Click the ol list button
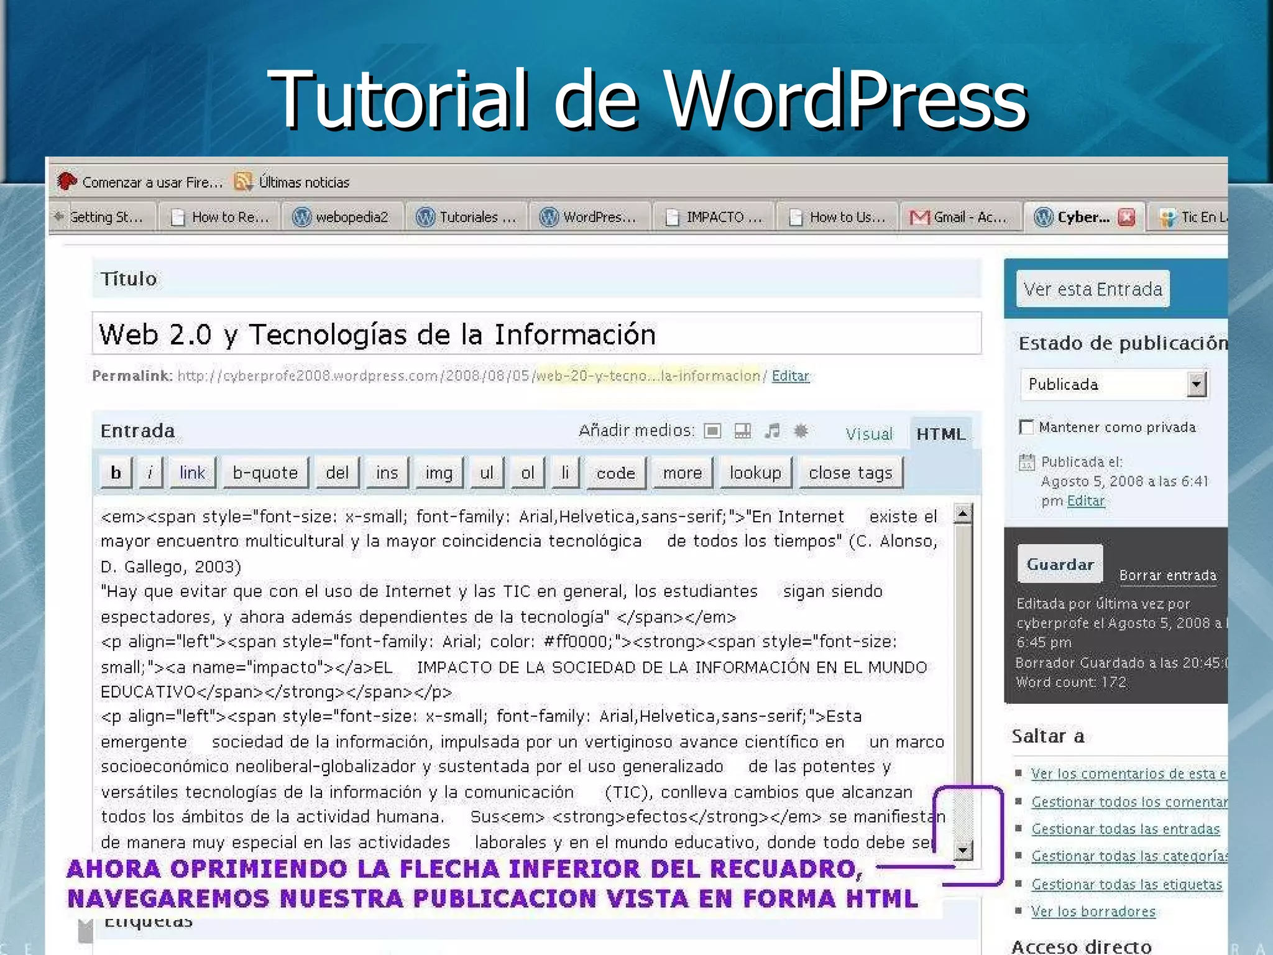The width and height of the screenshot is (1273, 955). click(528, 473)
